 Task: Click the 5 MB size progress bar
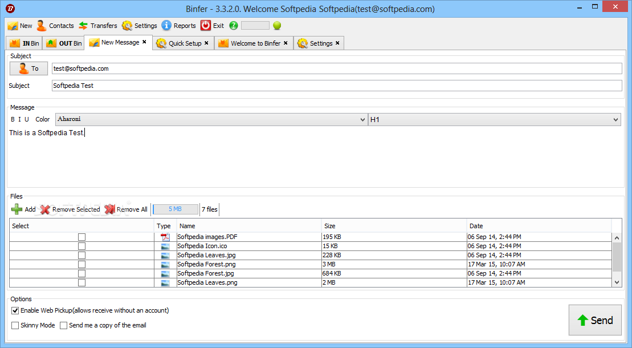point(176,209)
